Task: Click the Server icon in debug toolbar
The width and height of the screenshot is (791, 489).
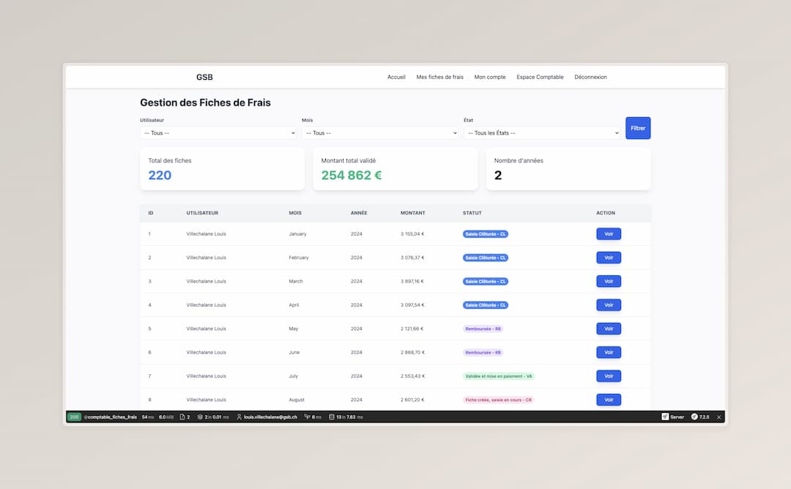Action: [673, 417]
